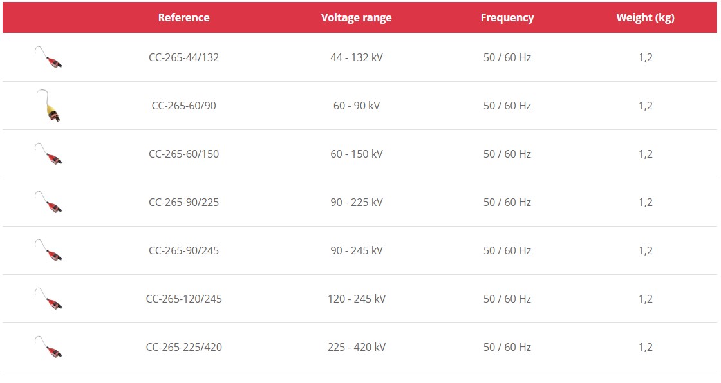The width and height of the screenshot is (721, 383).
Task: Select the Frequency column header
Action: coord(507,17)
